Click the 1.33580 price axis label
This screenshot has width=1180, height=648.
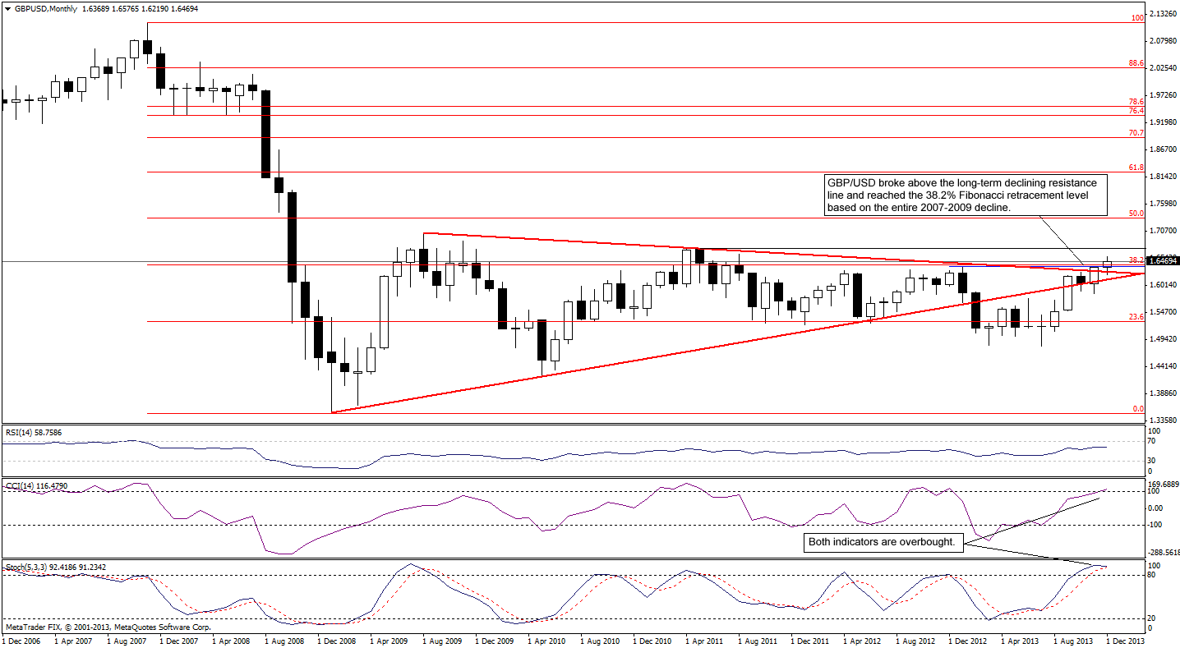pyautogui.click(x=1163, y=420)
